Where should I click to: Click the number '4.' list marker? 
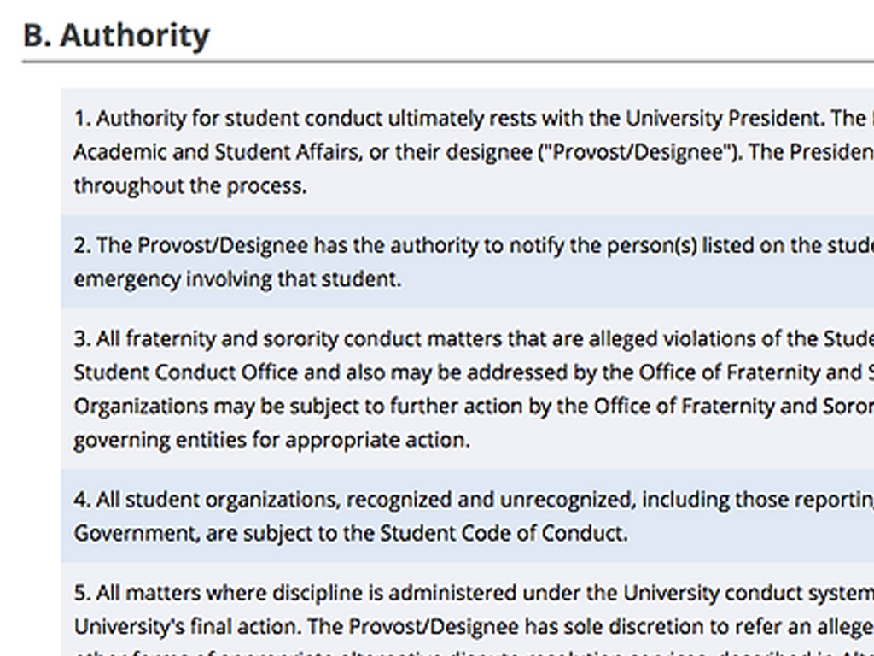(x=82, y=499)
